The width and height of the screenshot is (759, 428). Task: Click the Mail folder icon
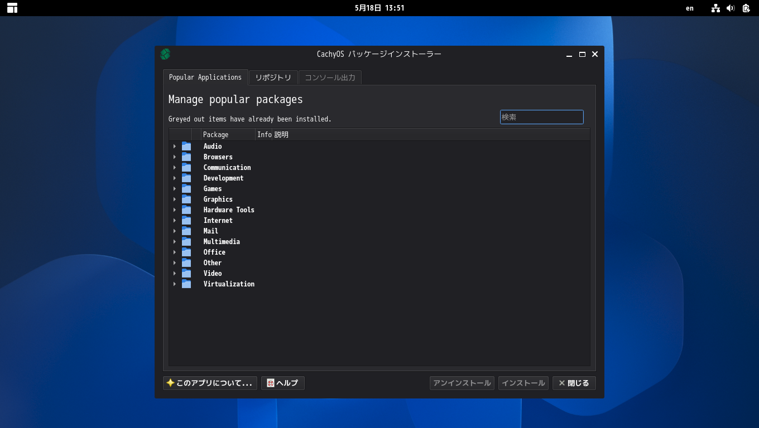(x=186, y=231)
